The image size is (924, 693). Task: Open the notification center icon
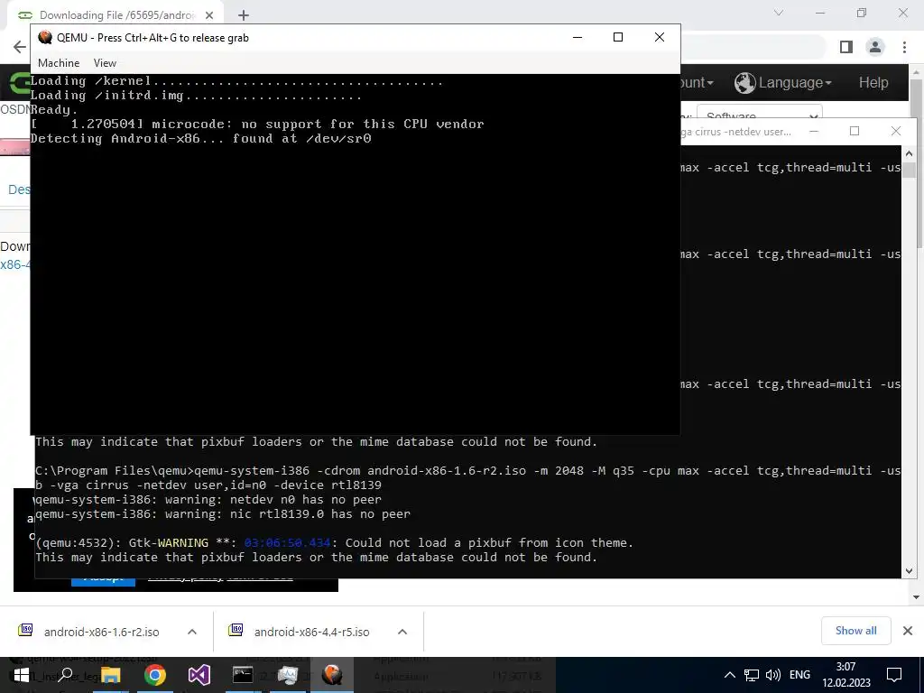point(894,675)
